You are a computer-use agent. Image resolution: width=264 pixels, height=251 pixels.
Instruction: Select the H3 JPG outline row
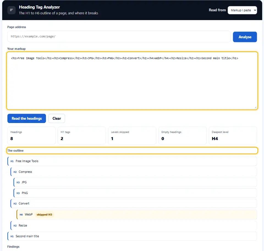click(x=135, y=182)
